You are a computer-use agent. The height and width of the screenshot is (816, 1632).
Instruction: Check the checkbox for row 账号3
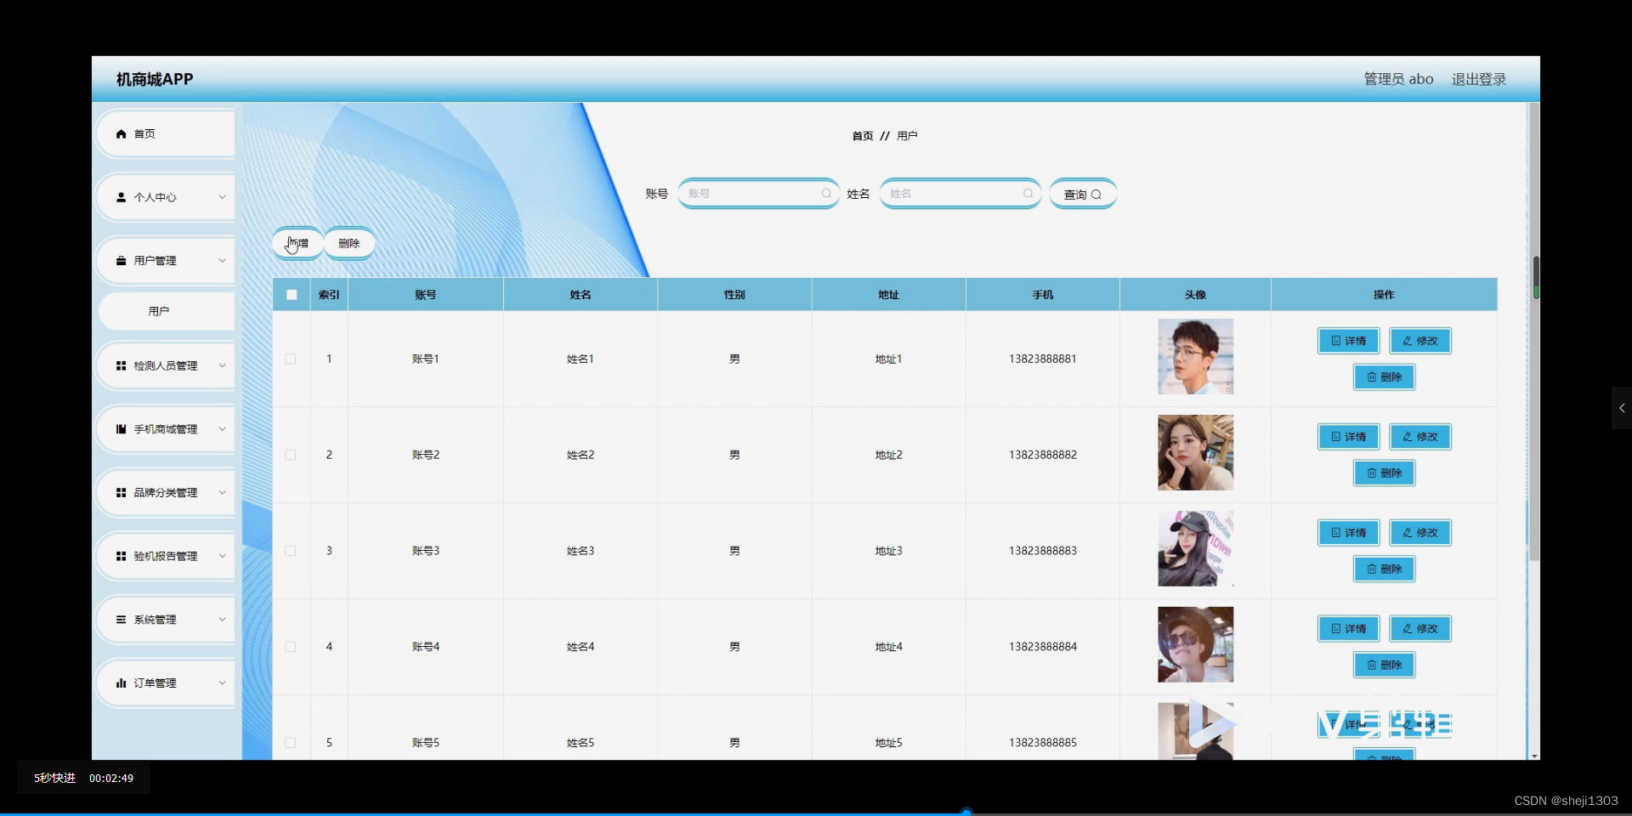[x=290, y=551]
